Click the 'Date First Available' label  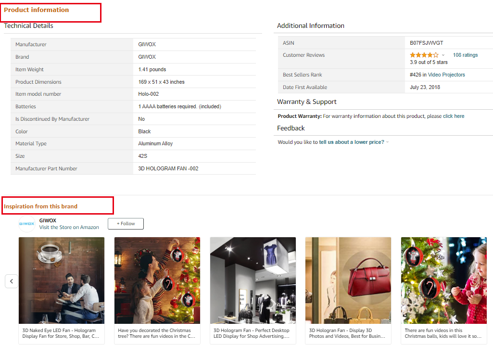point(304,87)
